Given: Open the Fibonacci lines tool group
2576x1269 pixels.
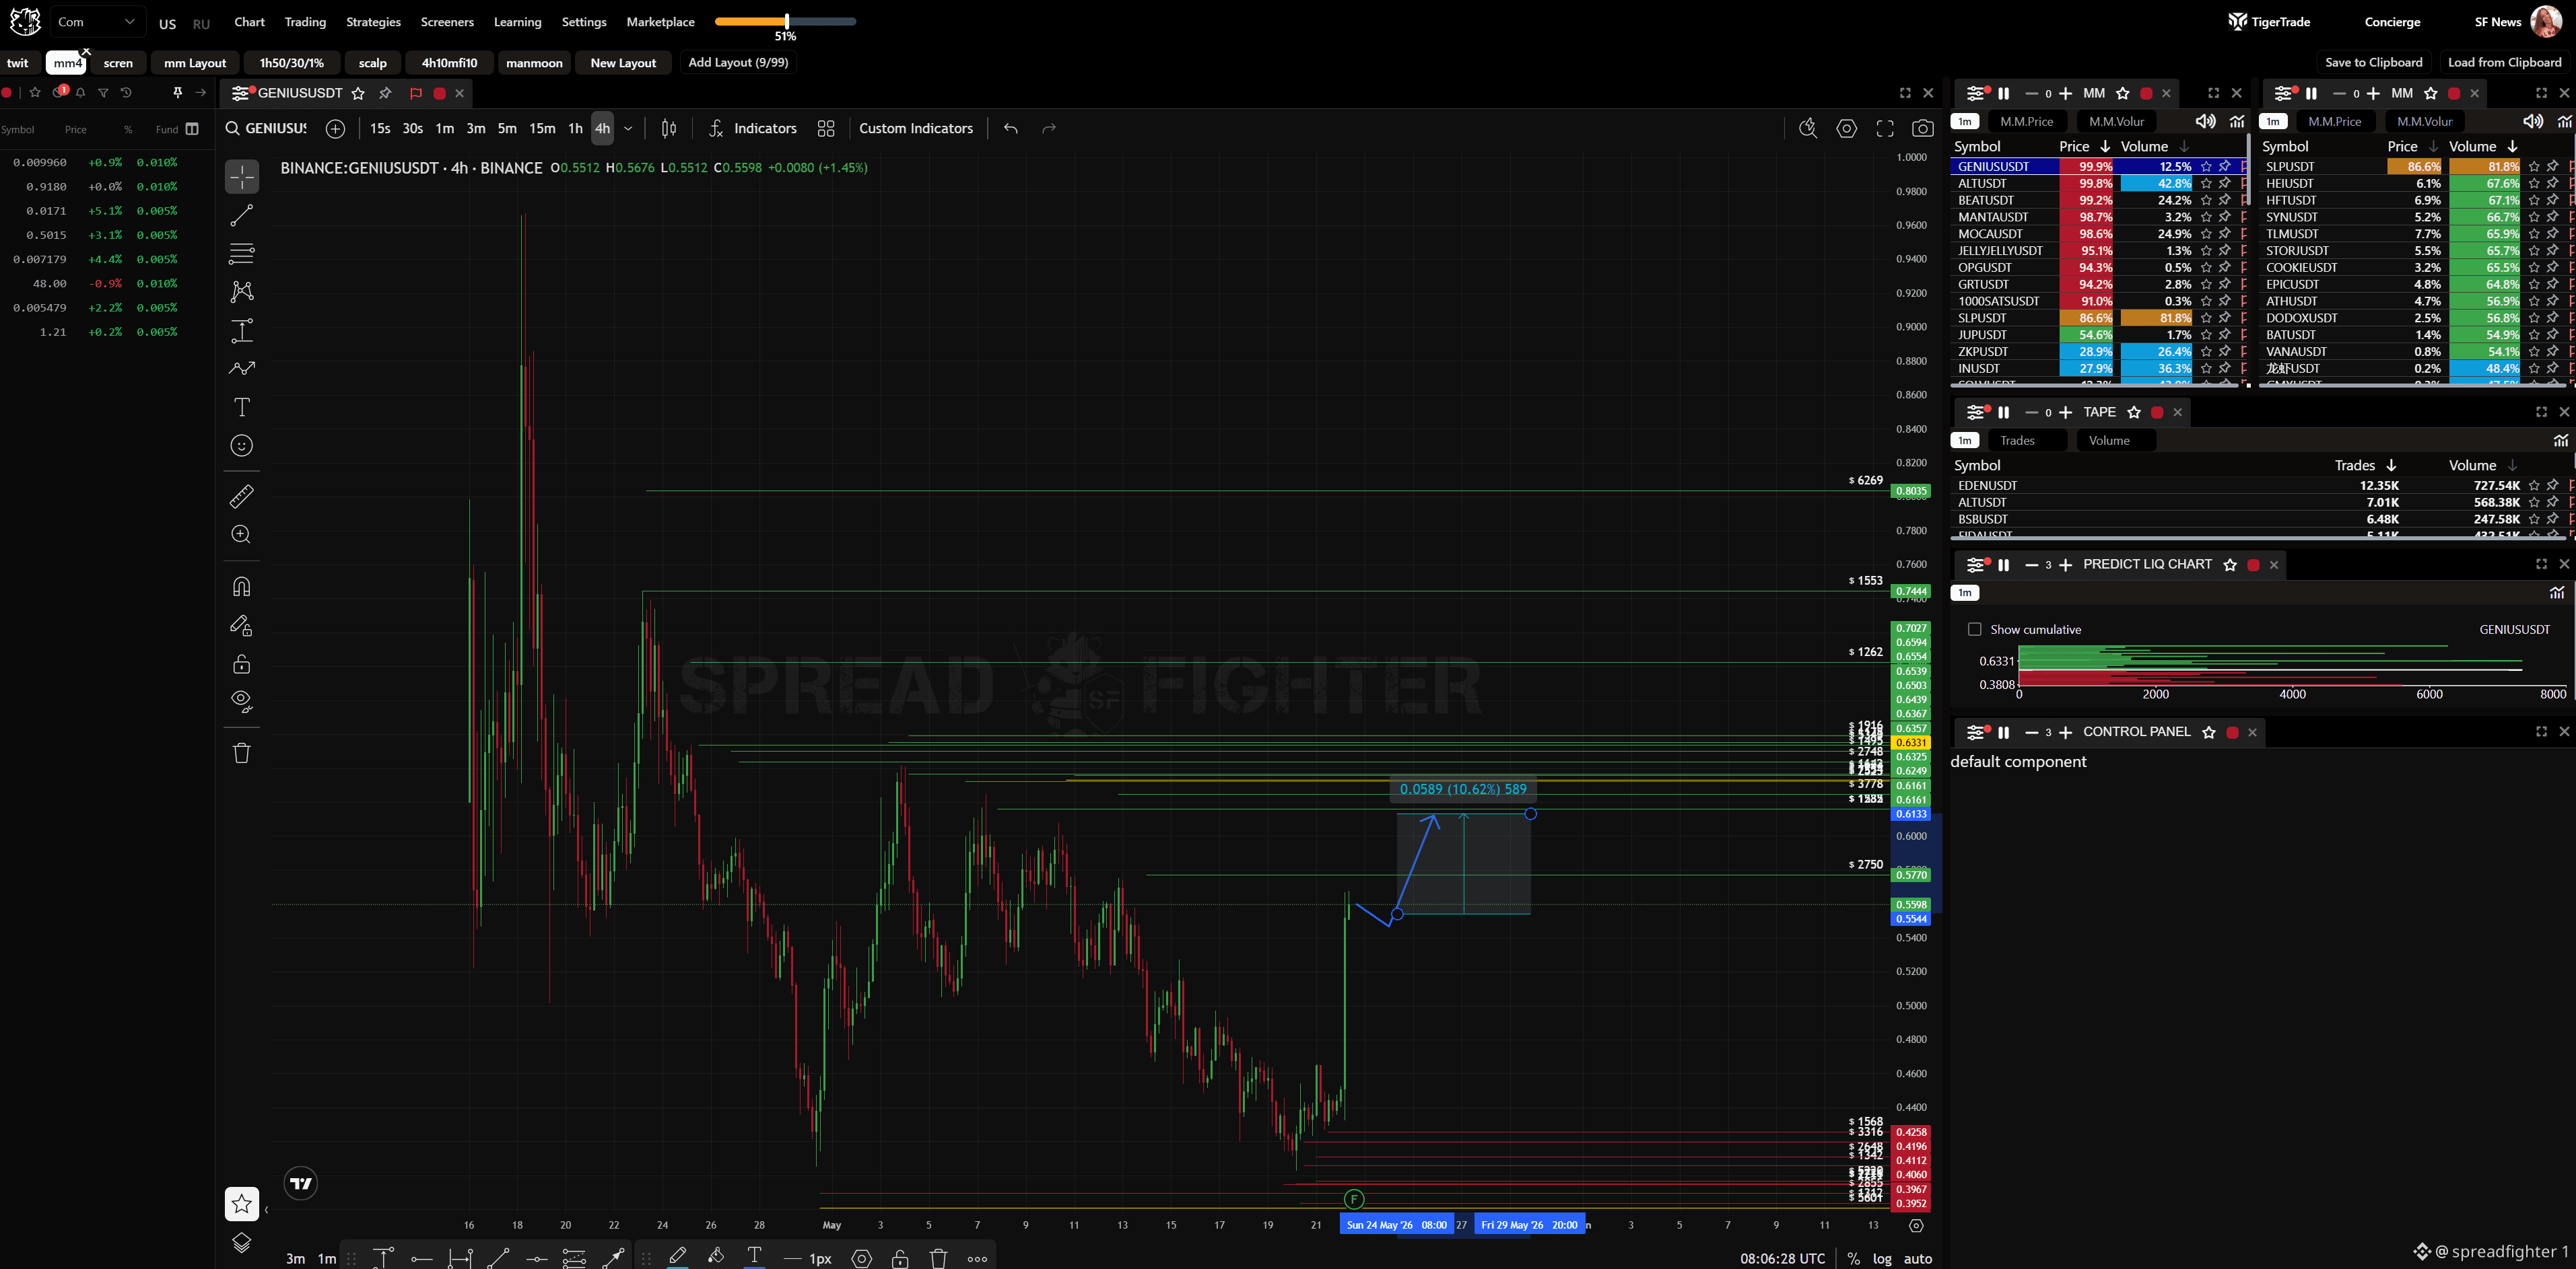Looking at the screenshot, I should tap(242, 253).
